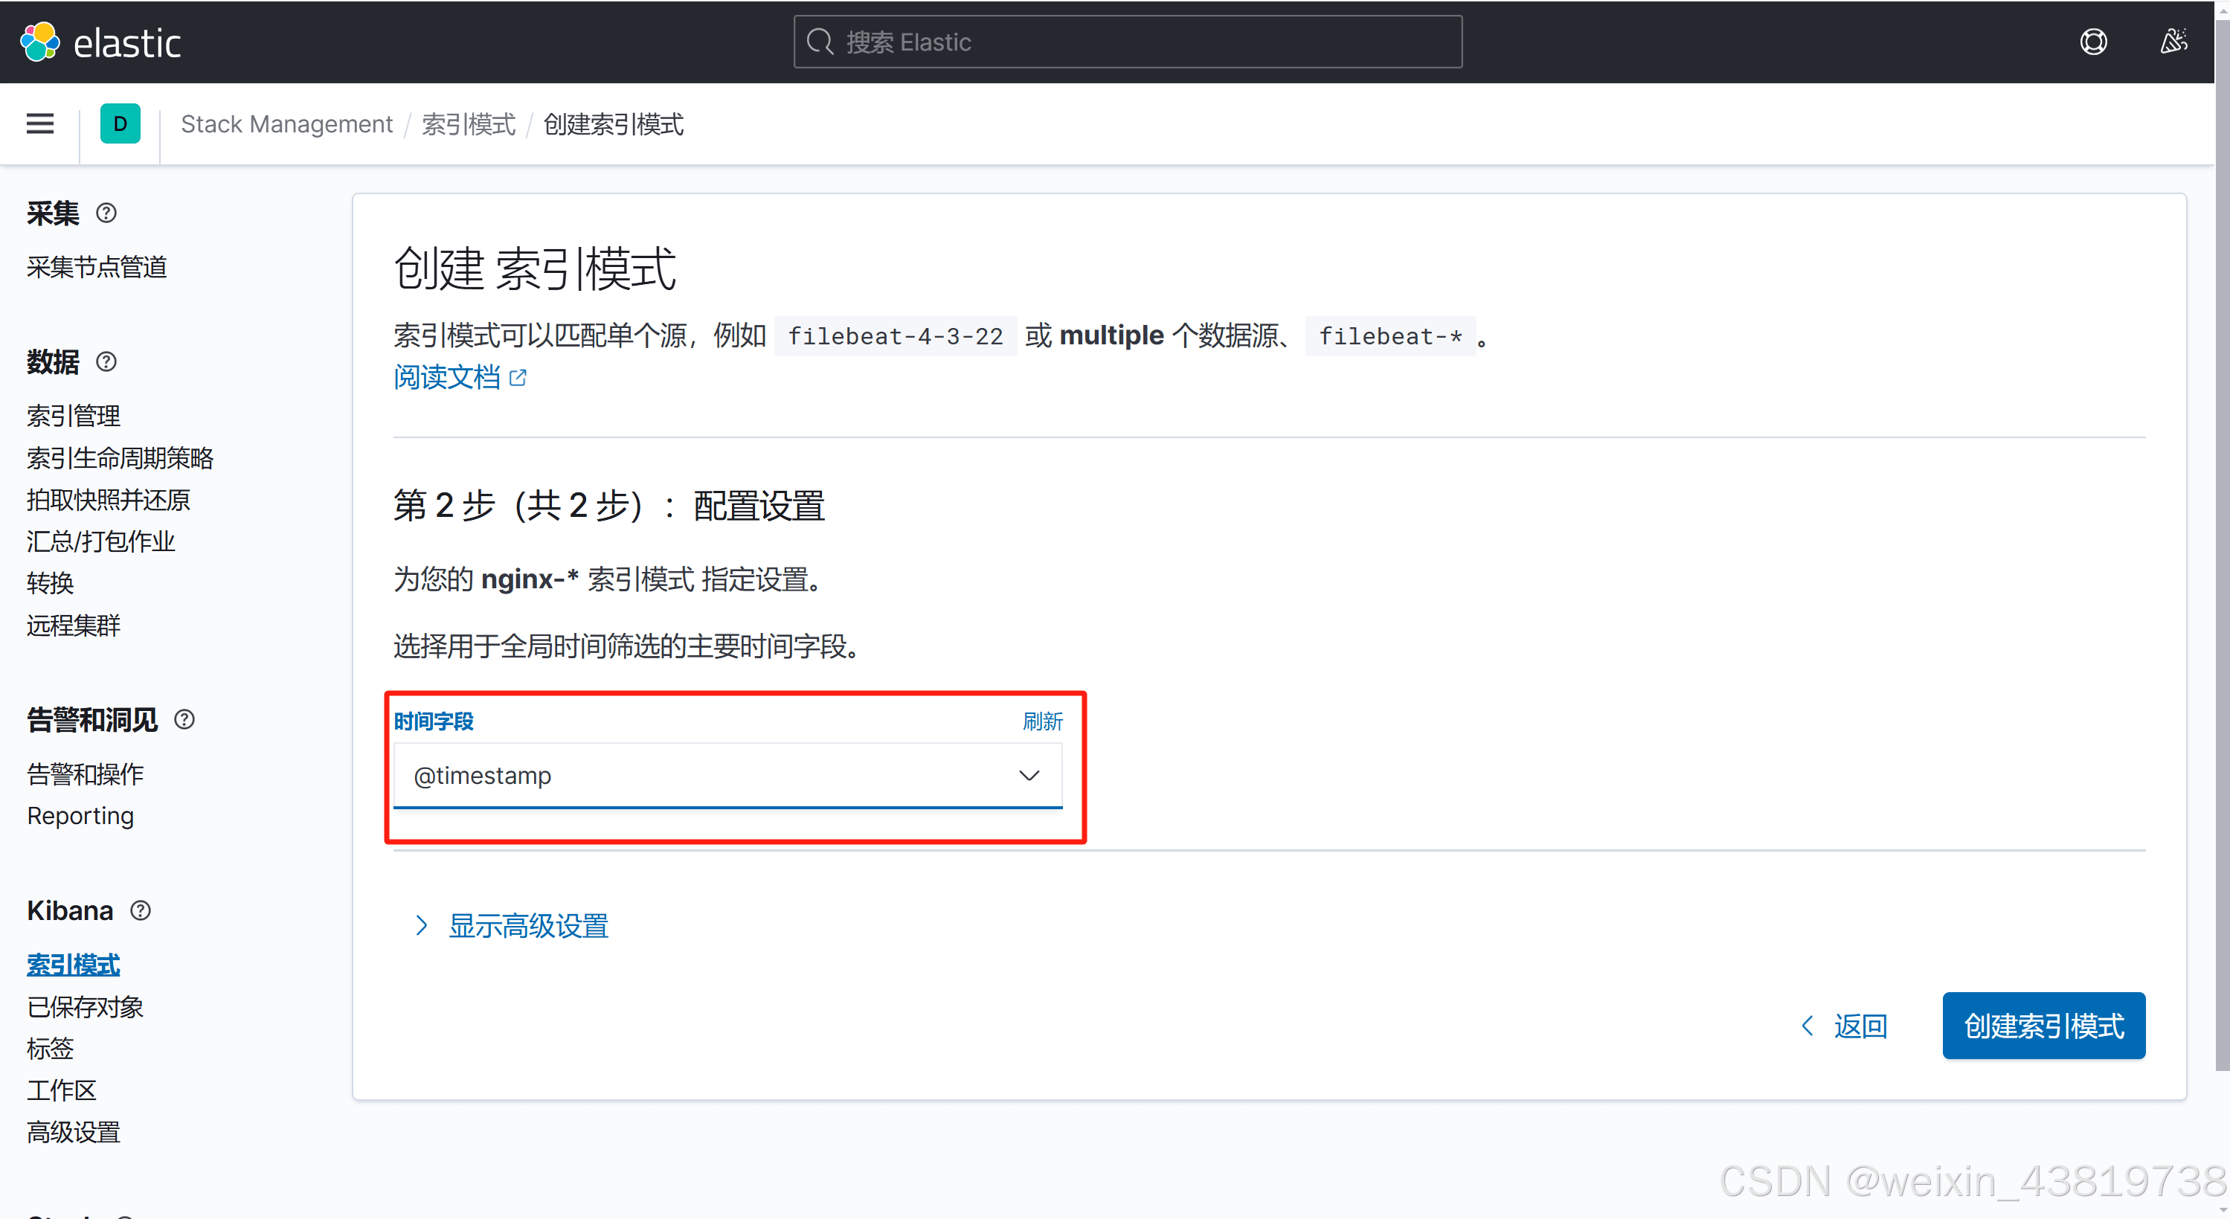The width and height of the screenshot is (2230, 1219).
Task: Expand 显示高级设置 section
Action: point(512,925)
